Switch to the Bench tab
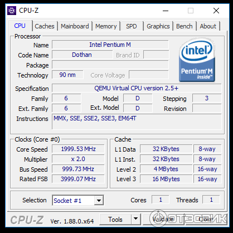 click(185, 26)
